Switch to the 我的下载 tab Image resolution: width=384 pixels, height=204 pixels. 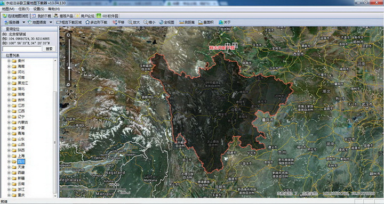coord(42,16)
